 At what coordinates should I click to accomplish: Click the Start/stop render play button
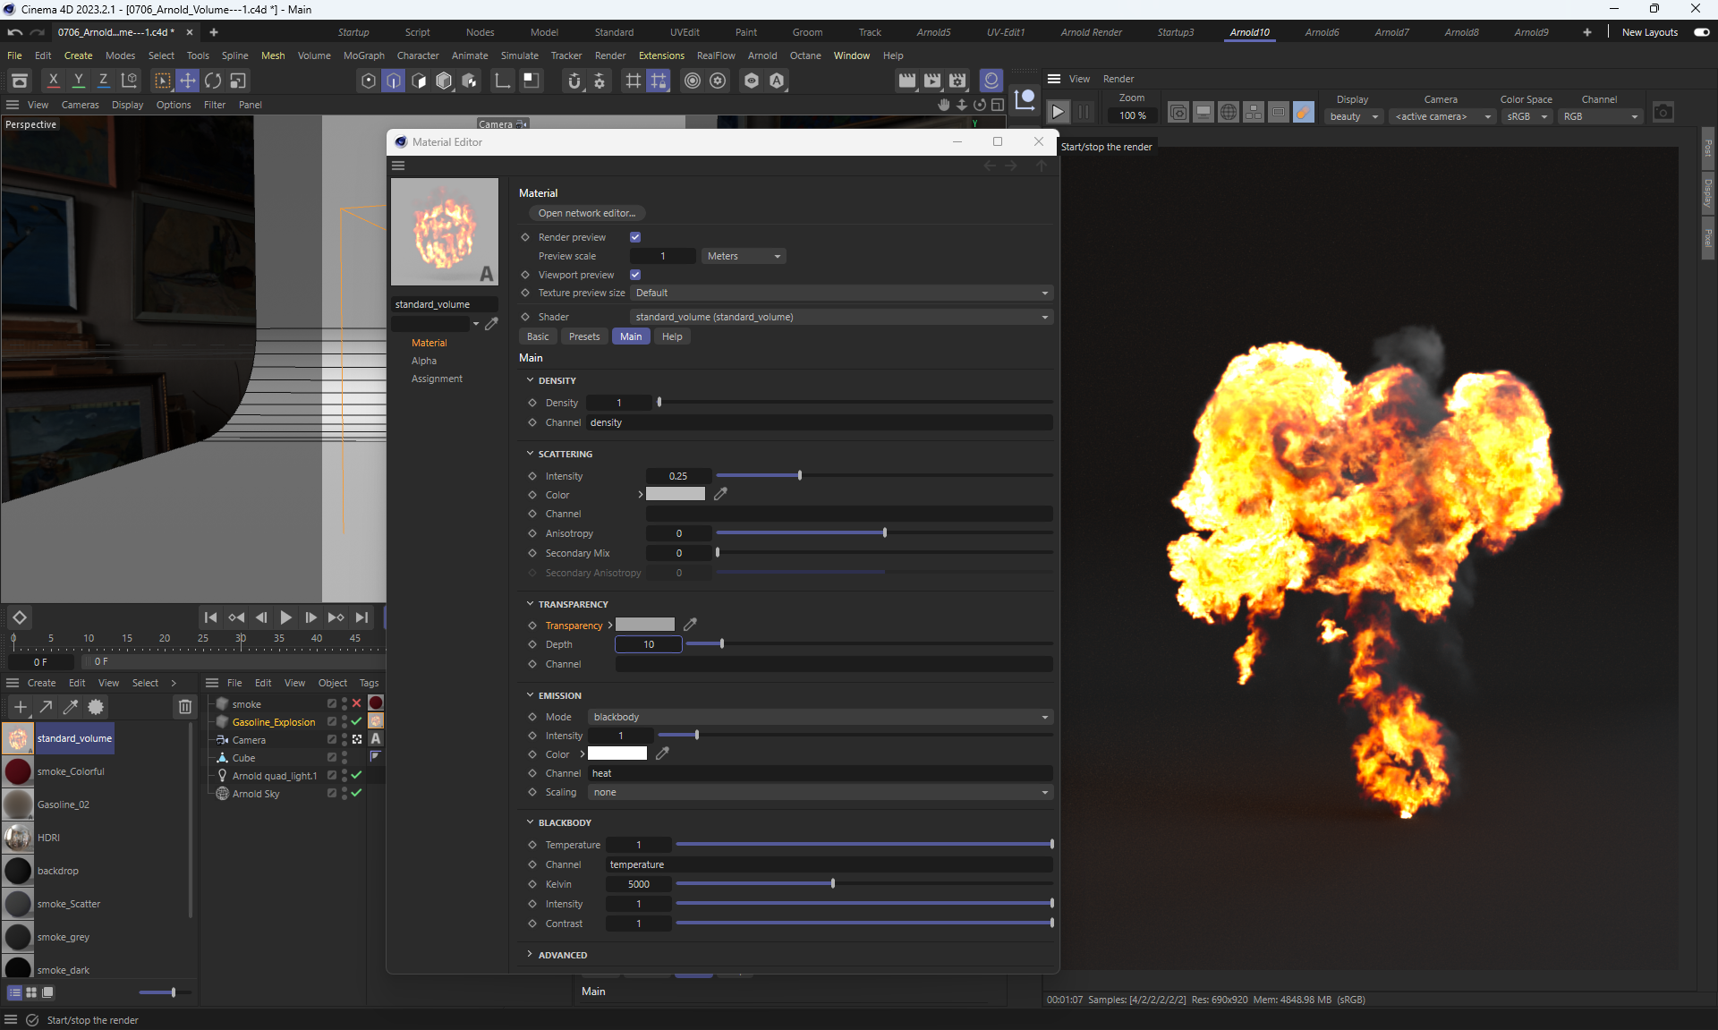(1058, 112)
